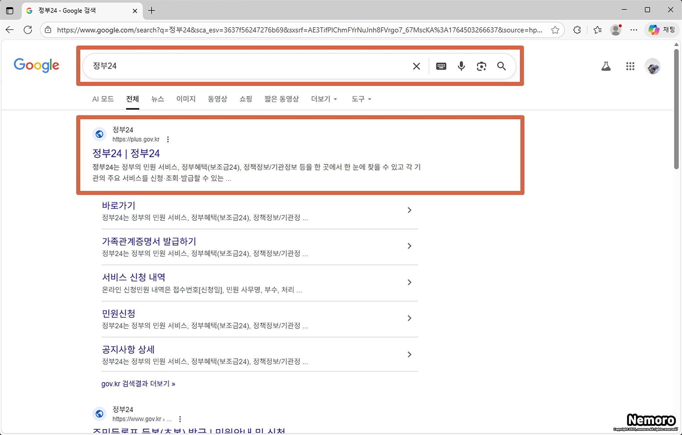Image resolution: width=682 pixels, height=435 pixels.
Task: Open the 정부24 | 정부24 result link
Action: [126, 153]
